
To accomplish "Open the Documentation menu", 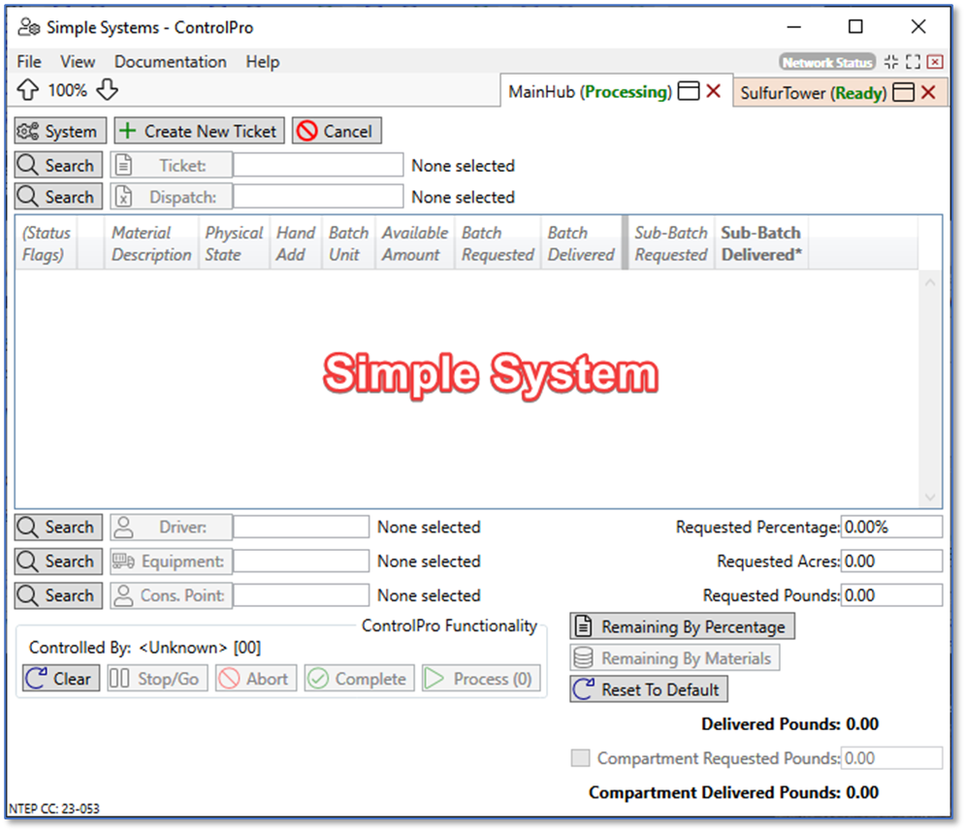I will [170, 61].
